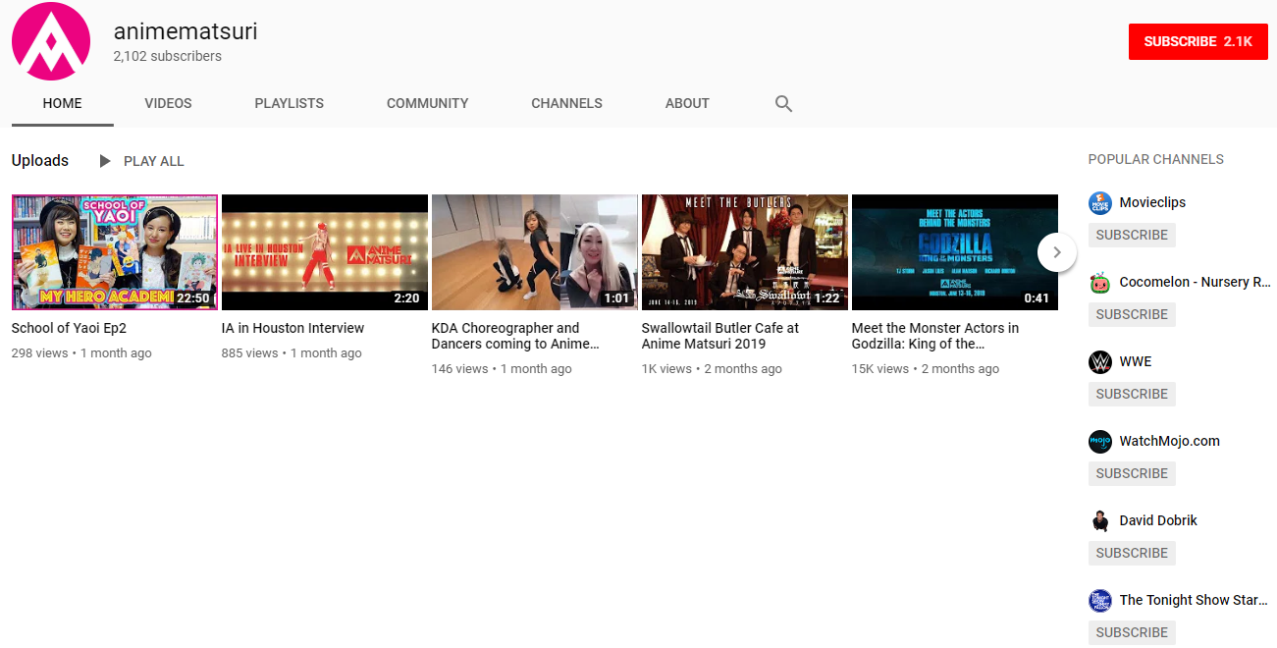This screenshot has width=1277, height=648.
Task: Subscribe to the WWE channel
Action: click(1132, 395)
